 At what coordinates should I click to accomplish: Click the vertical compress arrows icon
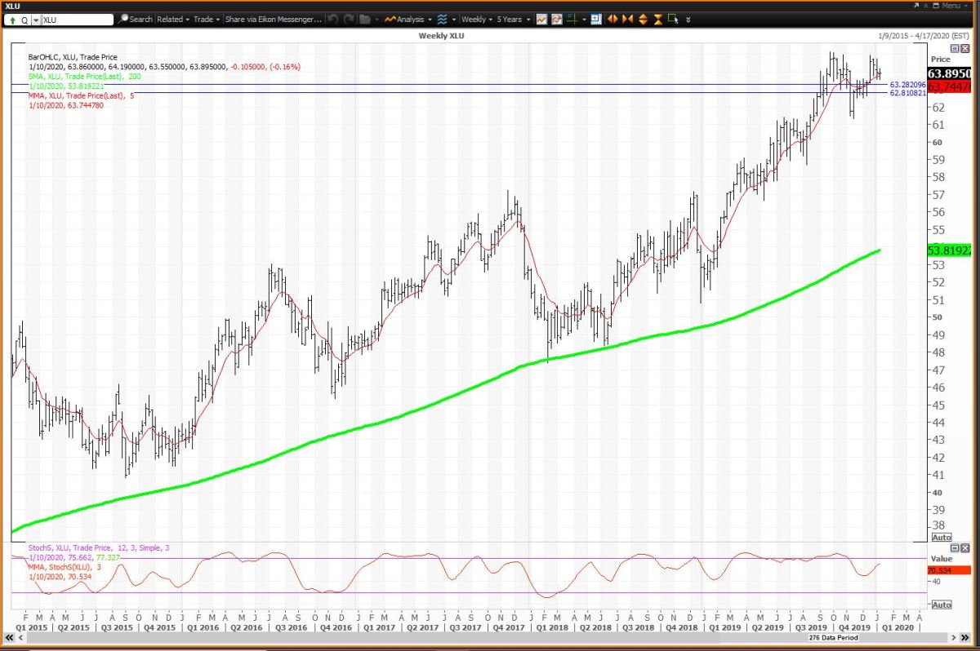click(657, 19)
